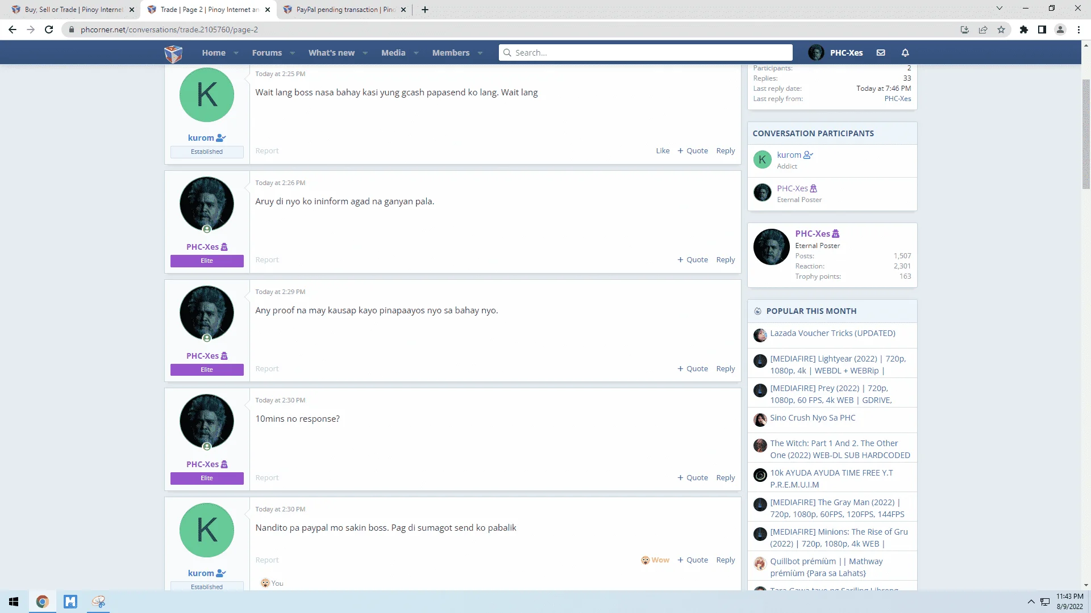Screen dimensions: 1091x613
Task: Click the last reply from PHC-Xes link
Action: click(x=898, y=99)
